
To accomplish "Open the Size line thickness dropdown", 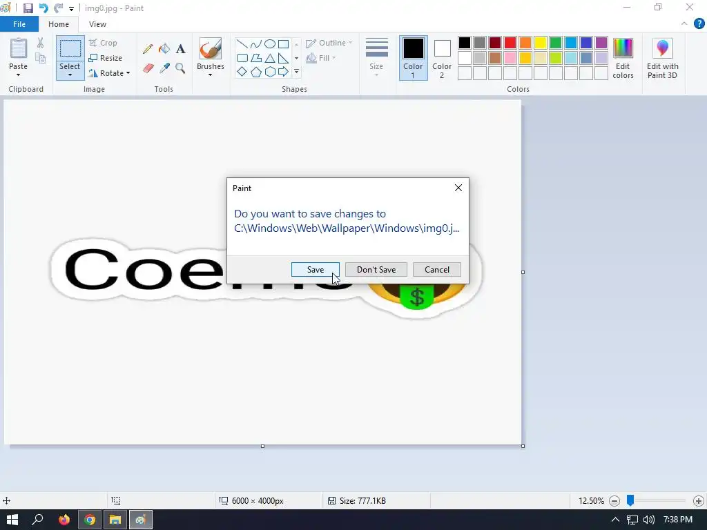I will 376,58.
